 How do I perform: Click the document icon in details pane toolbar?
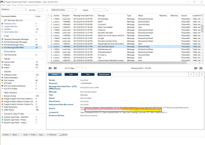click(196, 74)
